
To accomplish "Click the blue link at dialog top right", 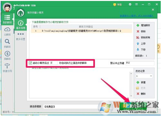I will (137, 16).
